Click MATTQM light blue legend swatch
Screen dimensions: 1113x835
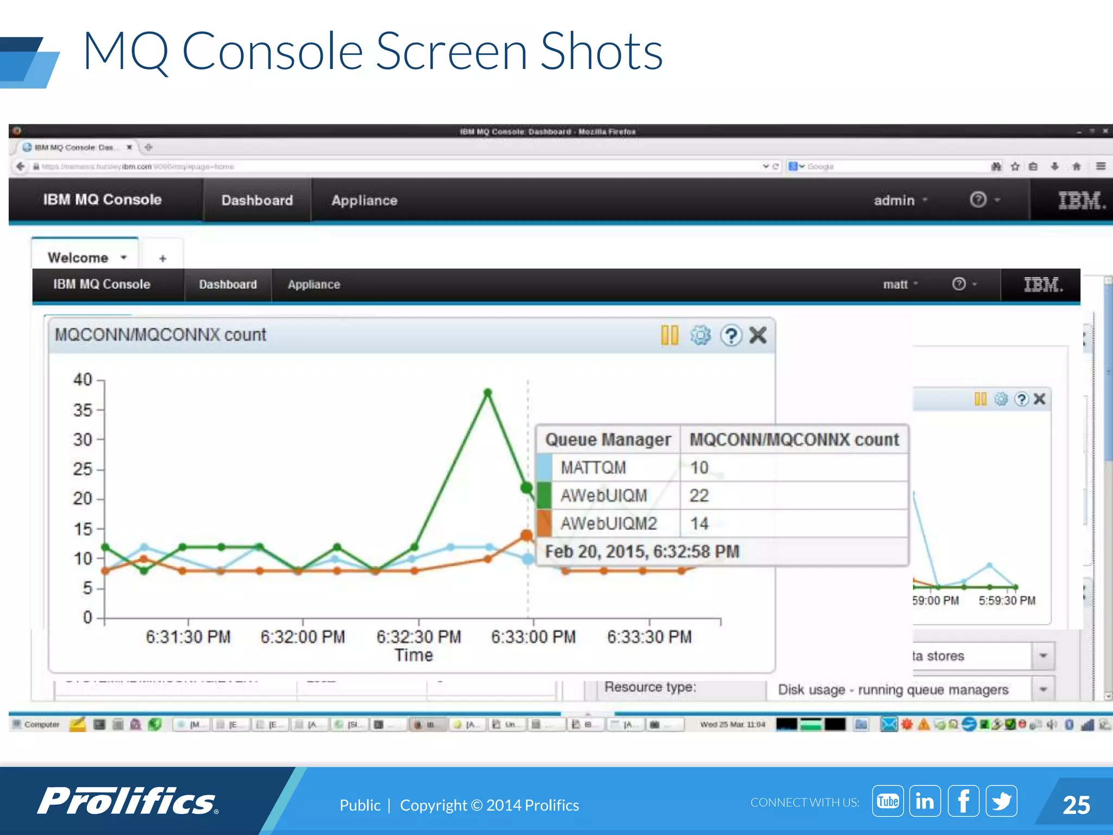[544, 468]
